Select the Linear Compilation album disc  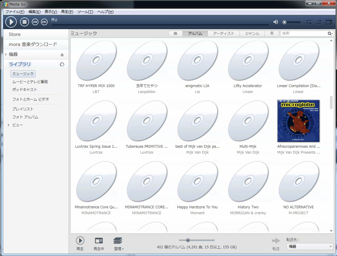click(x=298, y=60)
